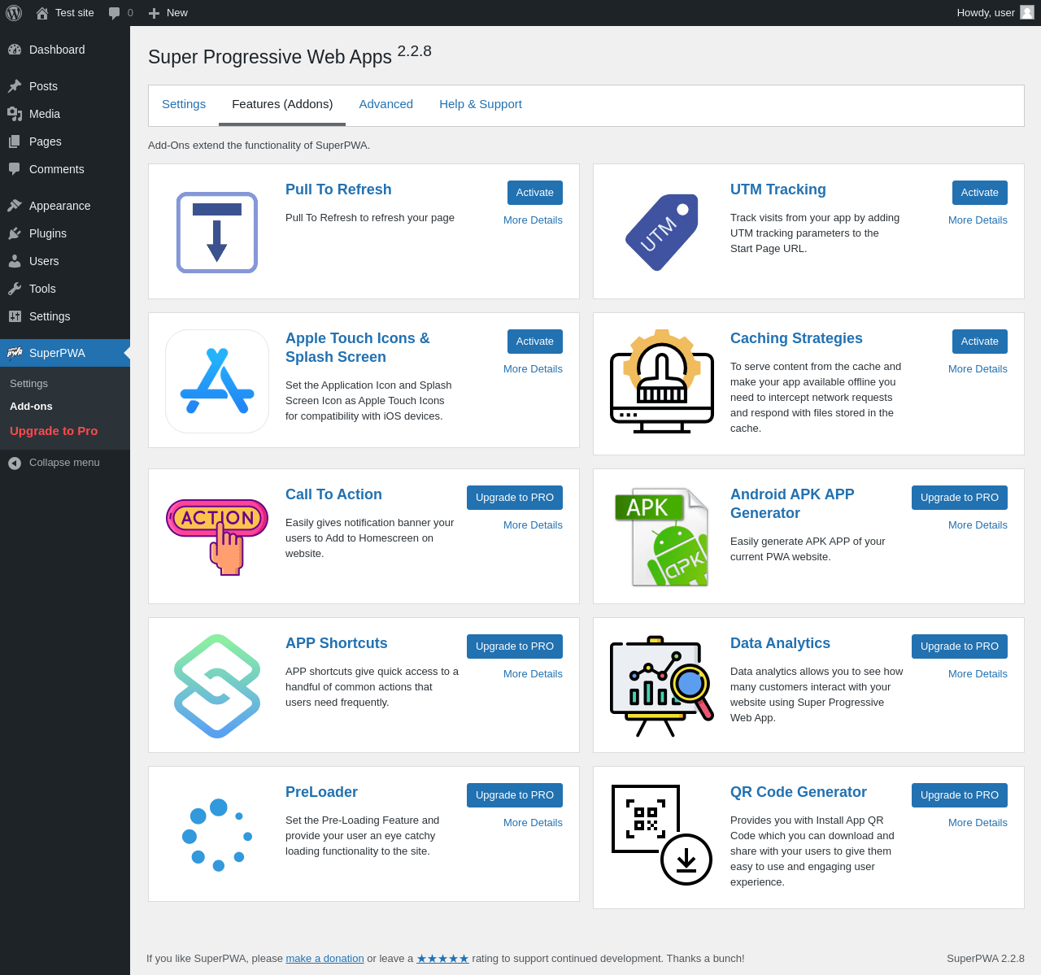Open Settings under the SuperPWA submenu

coord(28,383)
